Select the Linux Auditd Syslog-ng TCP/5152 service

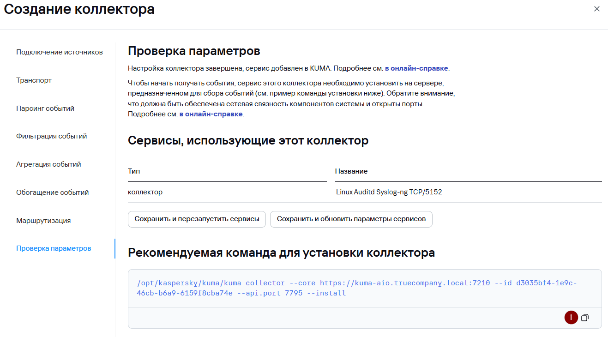coord(389,192)
